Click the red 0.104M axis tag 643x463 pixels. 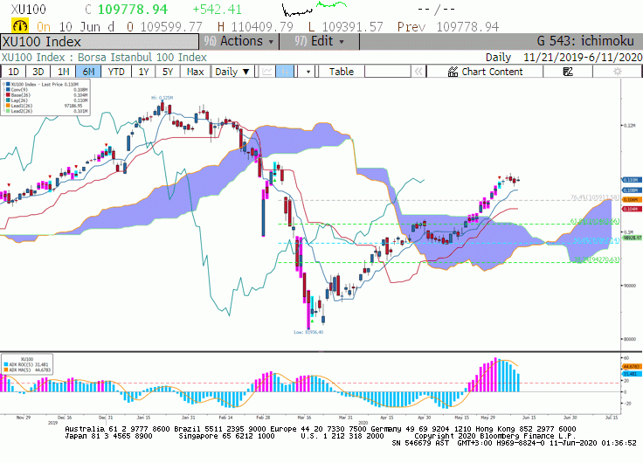pos(632,209)
